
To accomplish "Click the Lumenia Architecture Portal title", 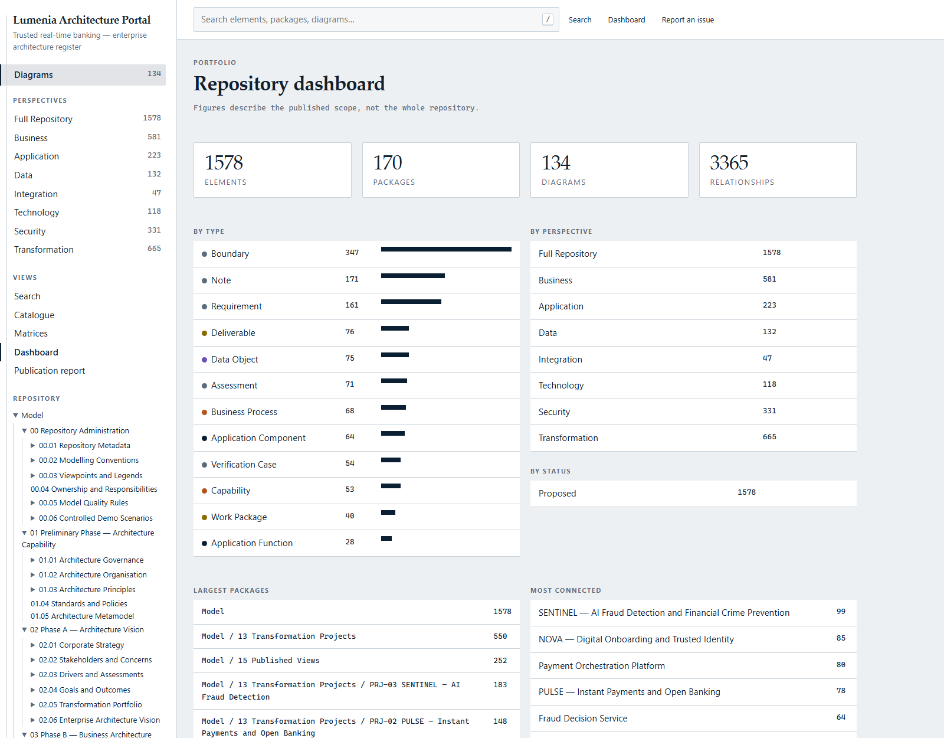I will point(81,19).
